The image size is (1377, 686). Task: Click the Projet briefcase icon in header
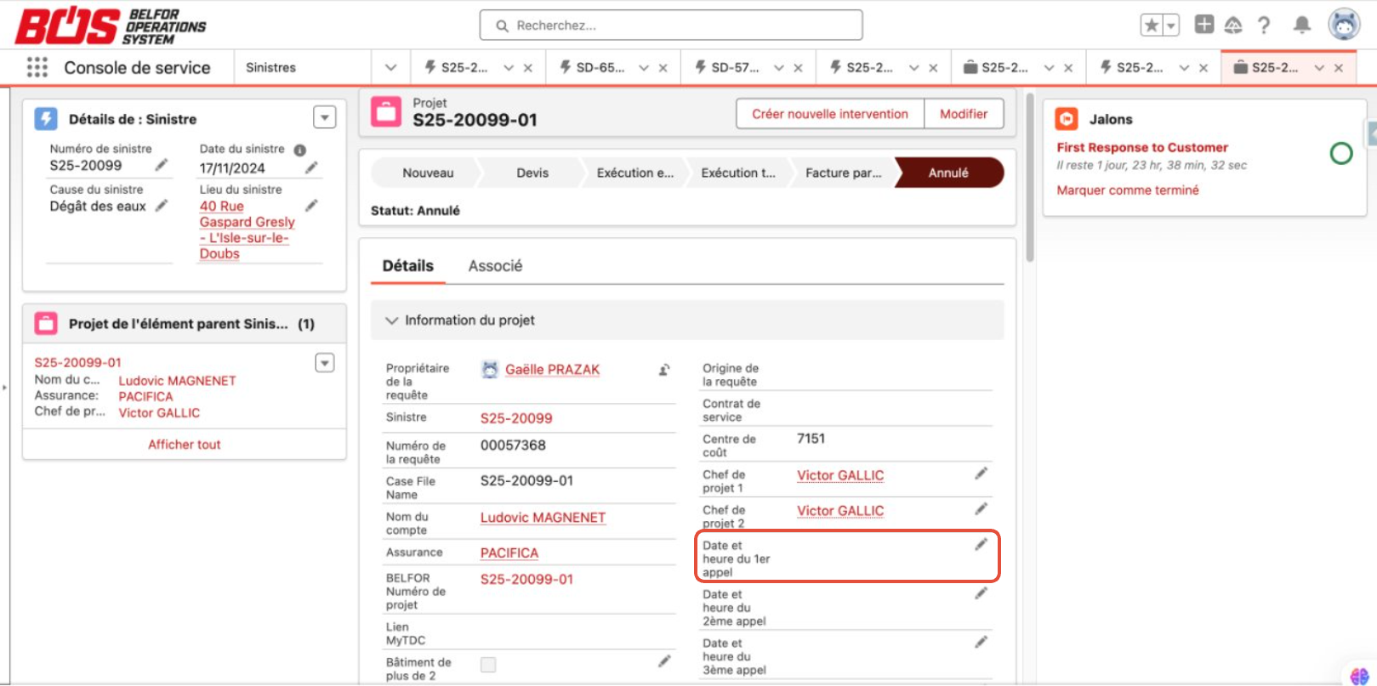click(x=386, y=112)
